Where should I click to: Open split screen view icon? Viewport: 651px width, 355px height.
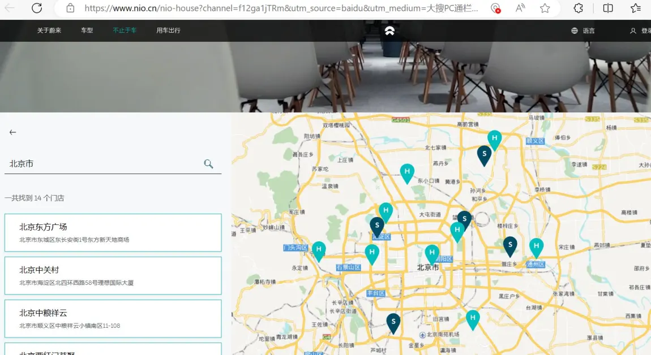tap(608, 8)
